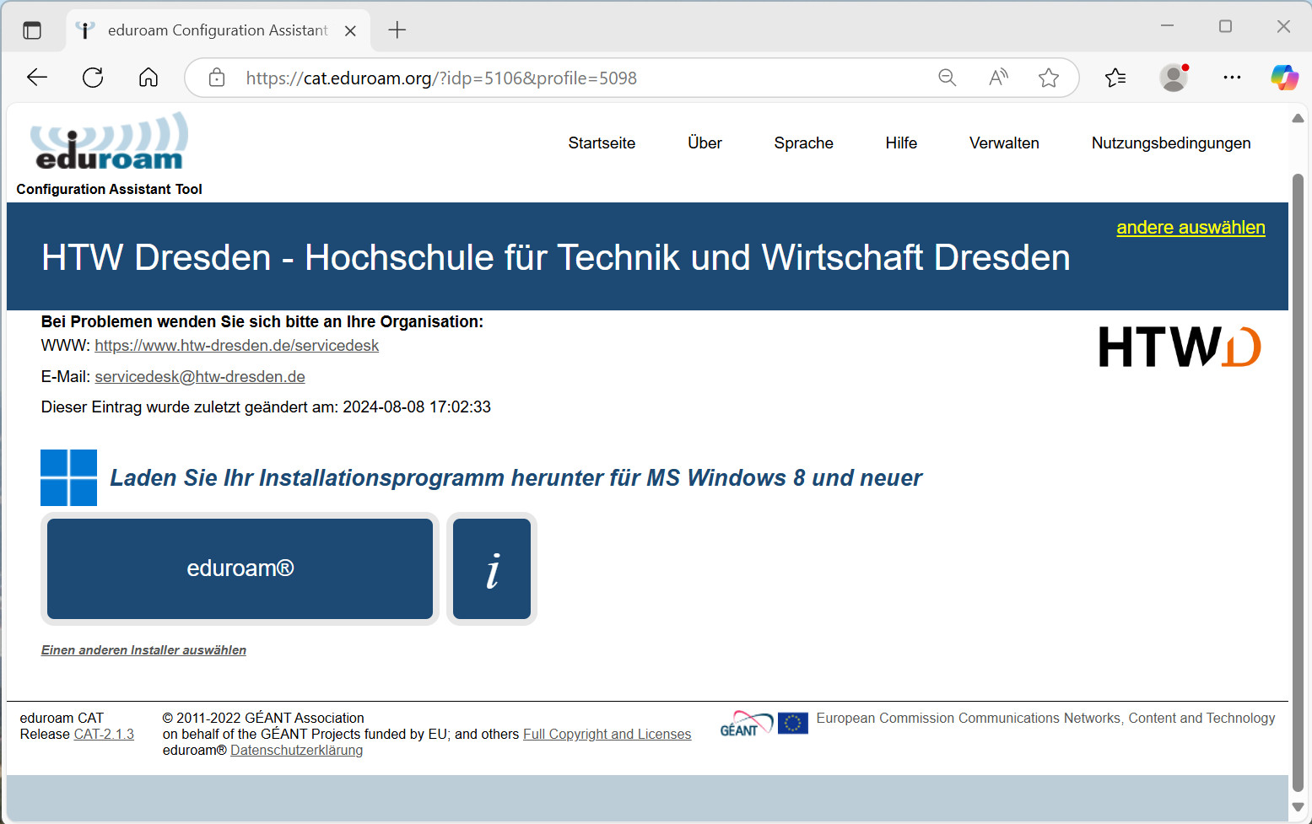Click 'andere auswählen' to change organisation
Screen dimensions: 1312x824
point(1191,228)
